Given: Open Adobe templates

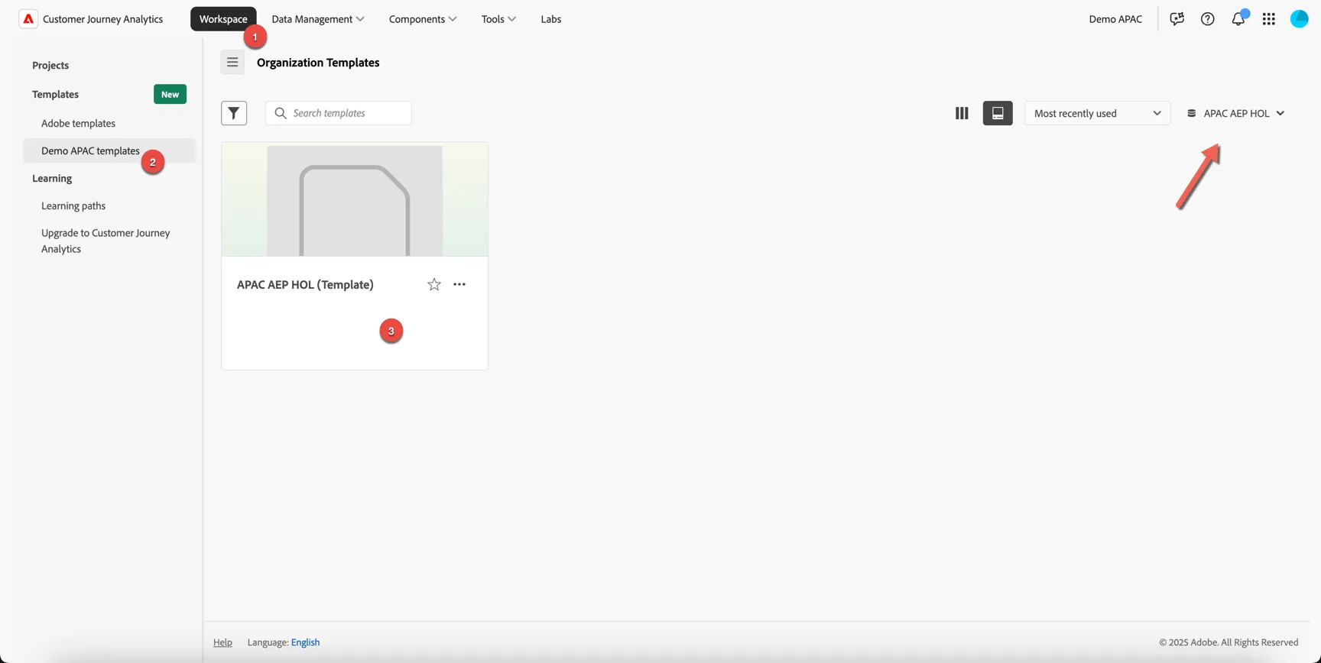Looking at the screenshot, I should 78,123.
